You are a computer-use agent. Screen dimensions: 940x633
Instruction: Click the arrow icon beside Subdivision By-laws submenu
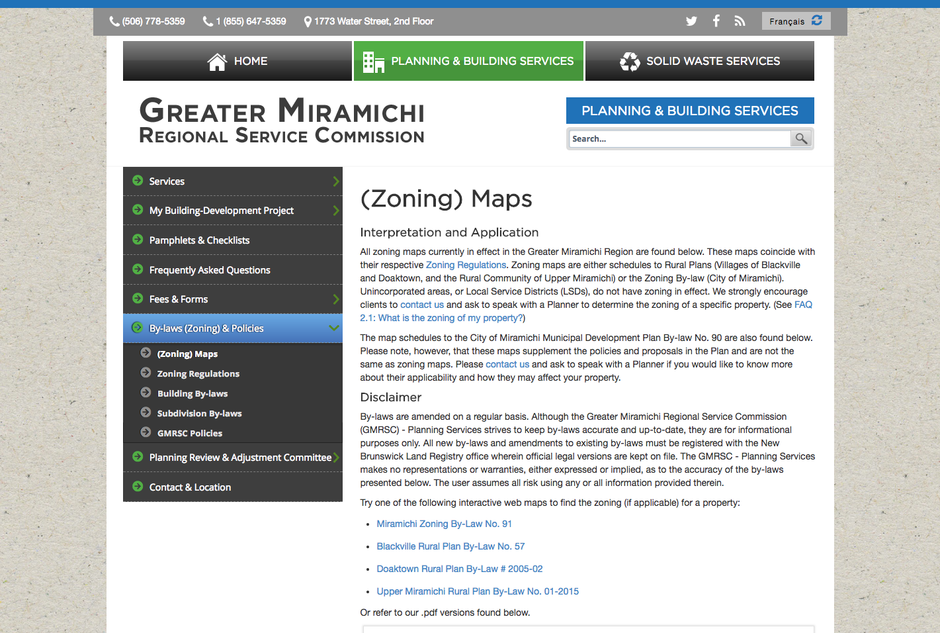(x=146, y=412)
